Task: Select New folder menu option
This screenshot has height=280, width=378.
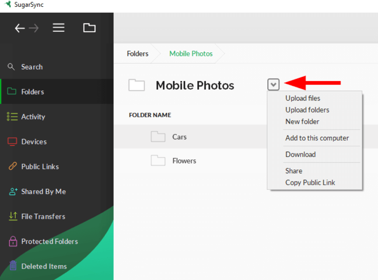Action: pyautogui.click(x=302, y=122)
